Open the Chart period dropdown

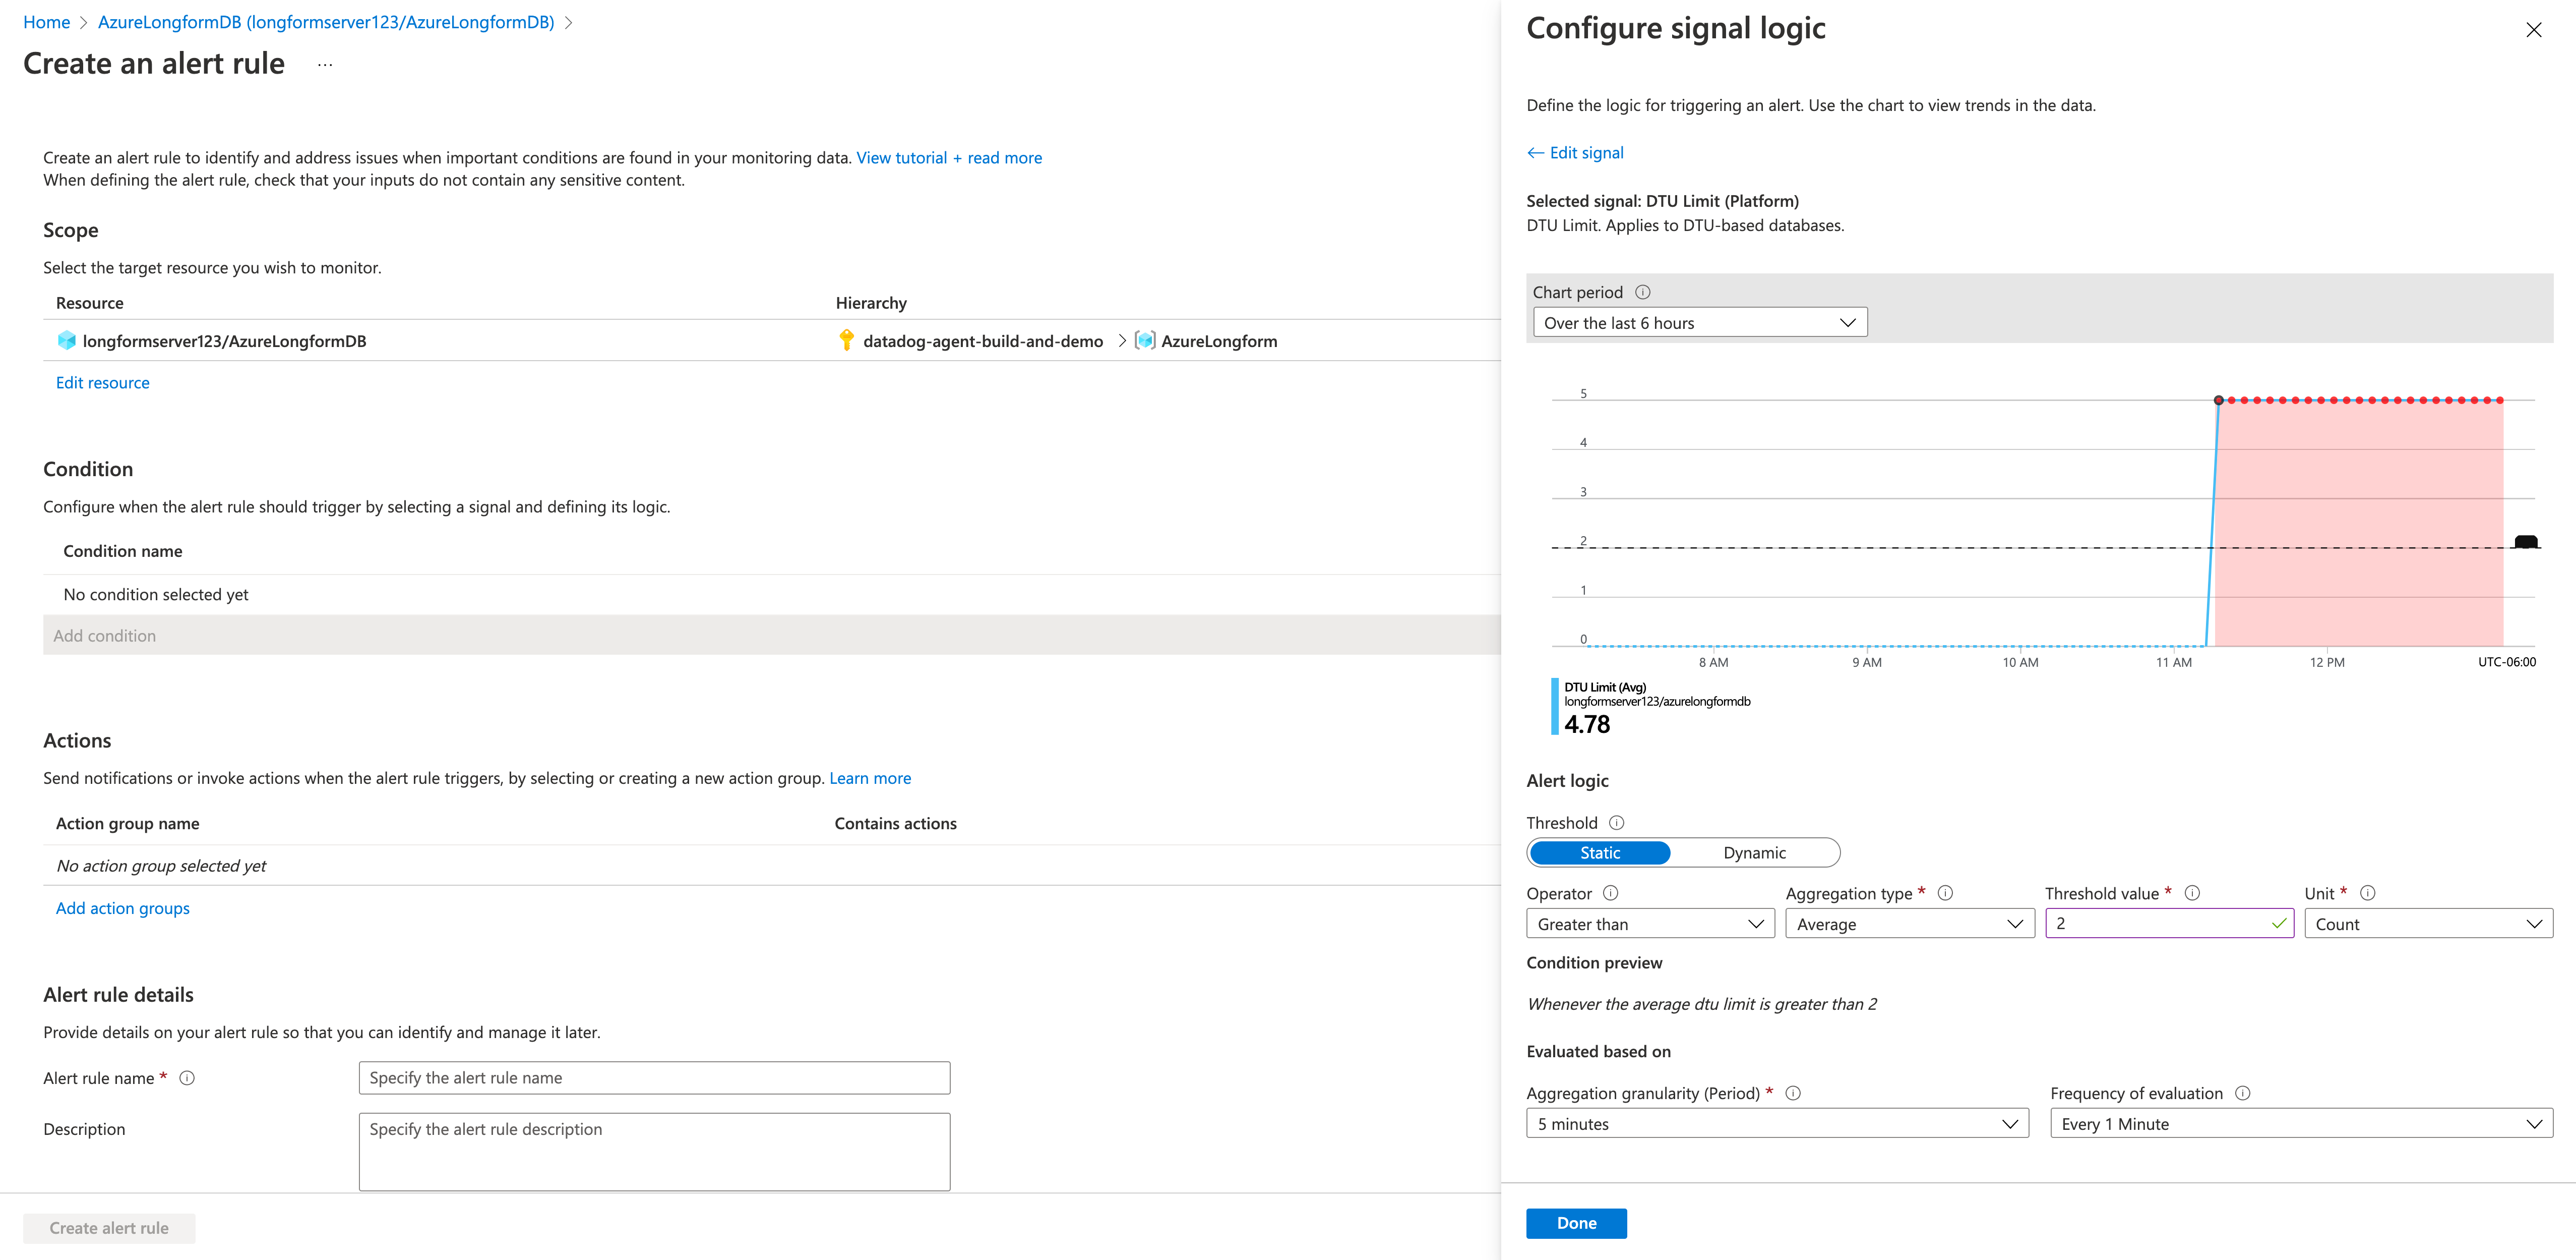pyautogui.click(x=1698, y=322)
